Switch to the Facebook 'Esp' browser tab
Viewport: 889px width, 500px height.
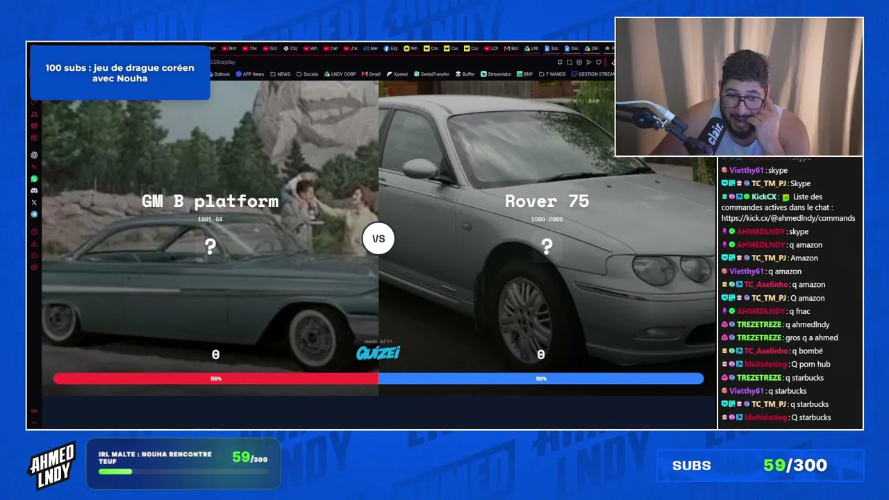coord(390,49)
